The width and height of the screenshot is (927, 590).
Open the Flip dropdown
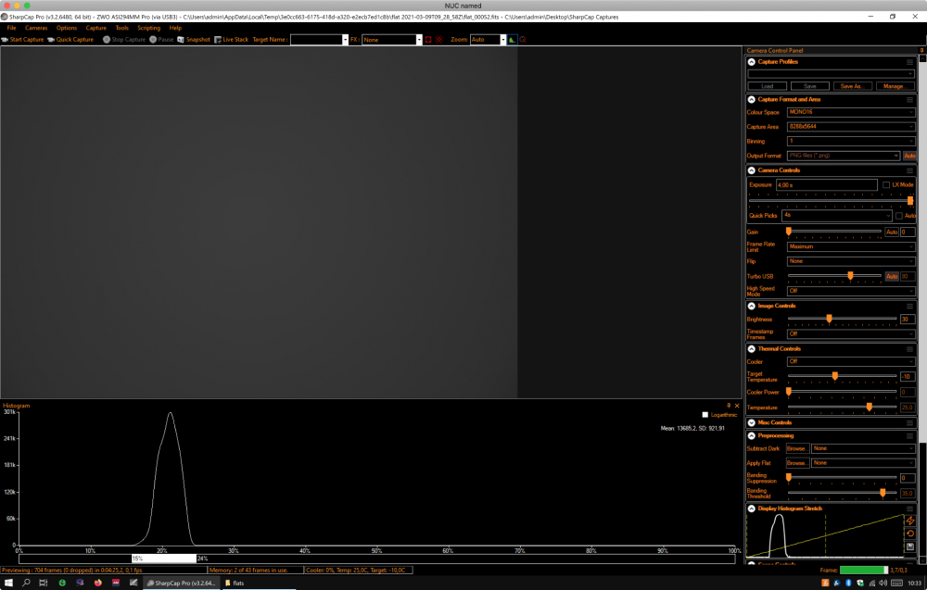click(851, 261)
